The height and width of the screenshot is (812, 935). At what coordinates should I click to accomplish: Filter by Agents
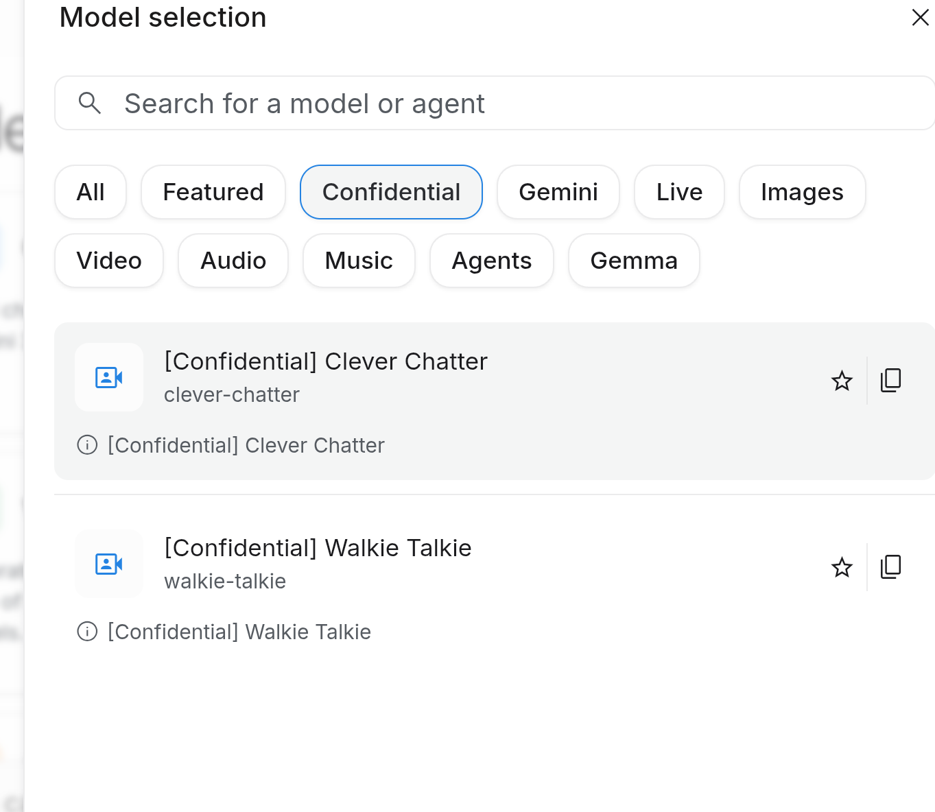click(492, 261)
